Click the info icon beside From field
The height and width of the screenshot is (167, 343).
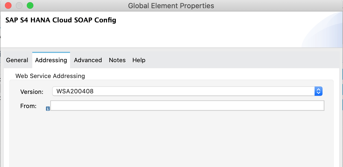point(48,109)
